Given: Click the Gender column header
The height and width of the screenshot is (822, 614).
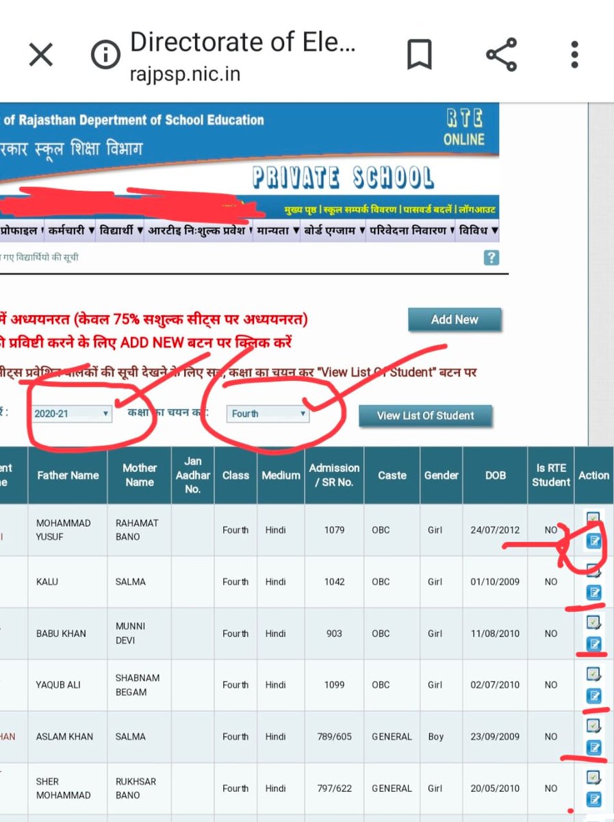Looking at the screenshot, I should click(x=441, y=475).
